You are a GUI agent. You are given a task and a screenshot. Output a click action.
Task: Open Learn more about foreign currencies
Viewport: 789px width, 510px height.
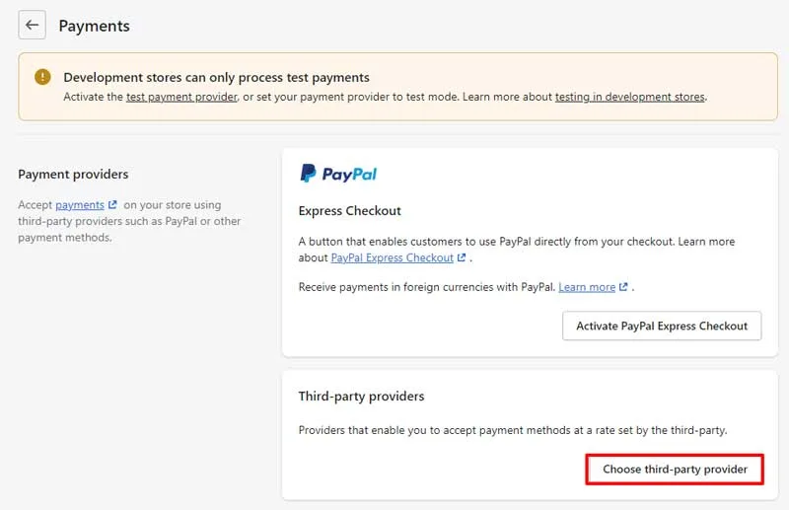coord(587,287)
